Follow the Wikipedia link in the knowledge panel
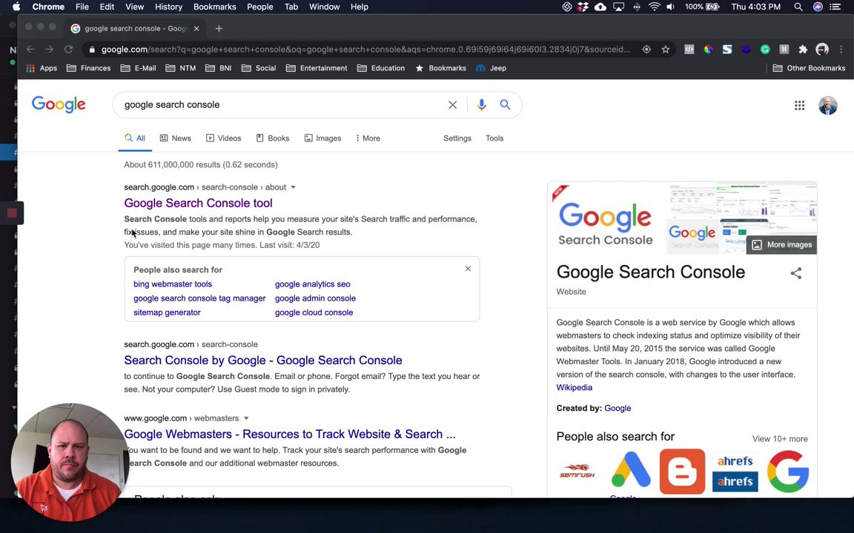The height and width of the screenshot is (533, 854). click(574, 388)
